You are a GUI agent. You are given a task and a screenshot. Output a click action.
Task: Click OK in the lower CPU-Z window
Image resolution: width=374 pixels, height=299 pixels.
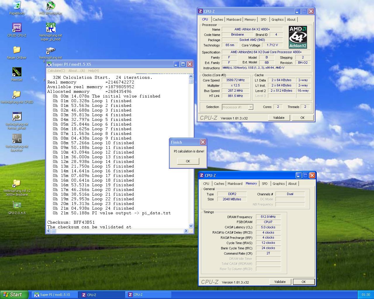pos(304,282)
